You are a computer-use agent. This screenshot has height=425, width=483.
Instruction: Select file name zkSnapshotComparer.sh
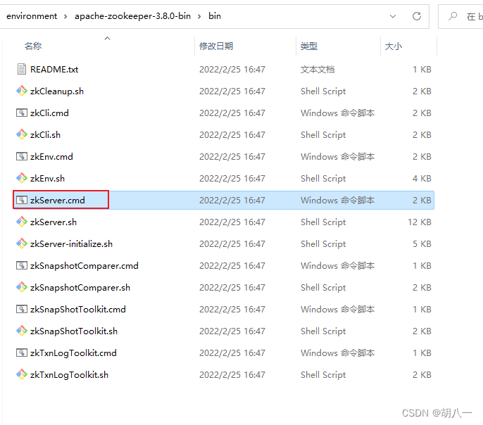[x=80, y=288]
